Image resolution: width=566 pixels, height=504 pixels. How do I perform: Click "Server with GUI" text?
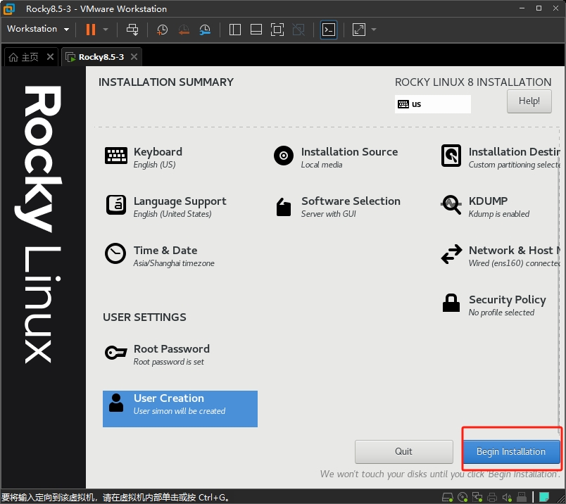[x=329, y=214]
